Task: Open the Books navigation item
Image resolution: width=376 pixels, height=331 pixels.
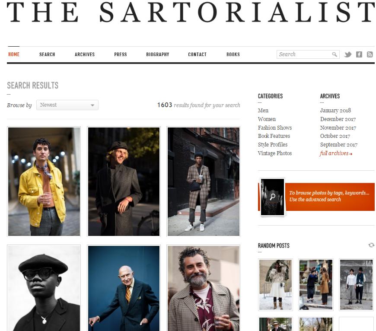Action: 233,54
